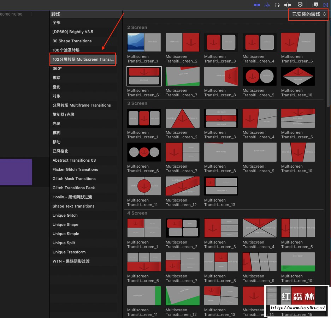Open the Glitch Transitions Pack category
331x318 pixels.
click(x=73, y=188)
